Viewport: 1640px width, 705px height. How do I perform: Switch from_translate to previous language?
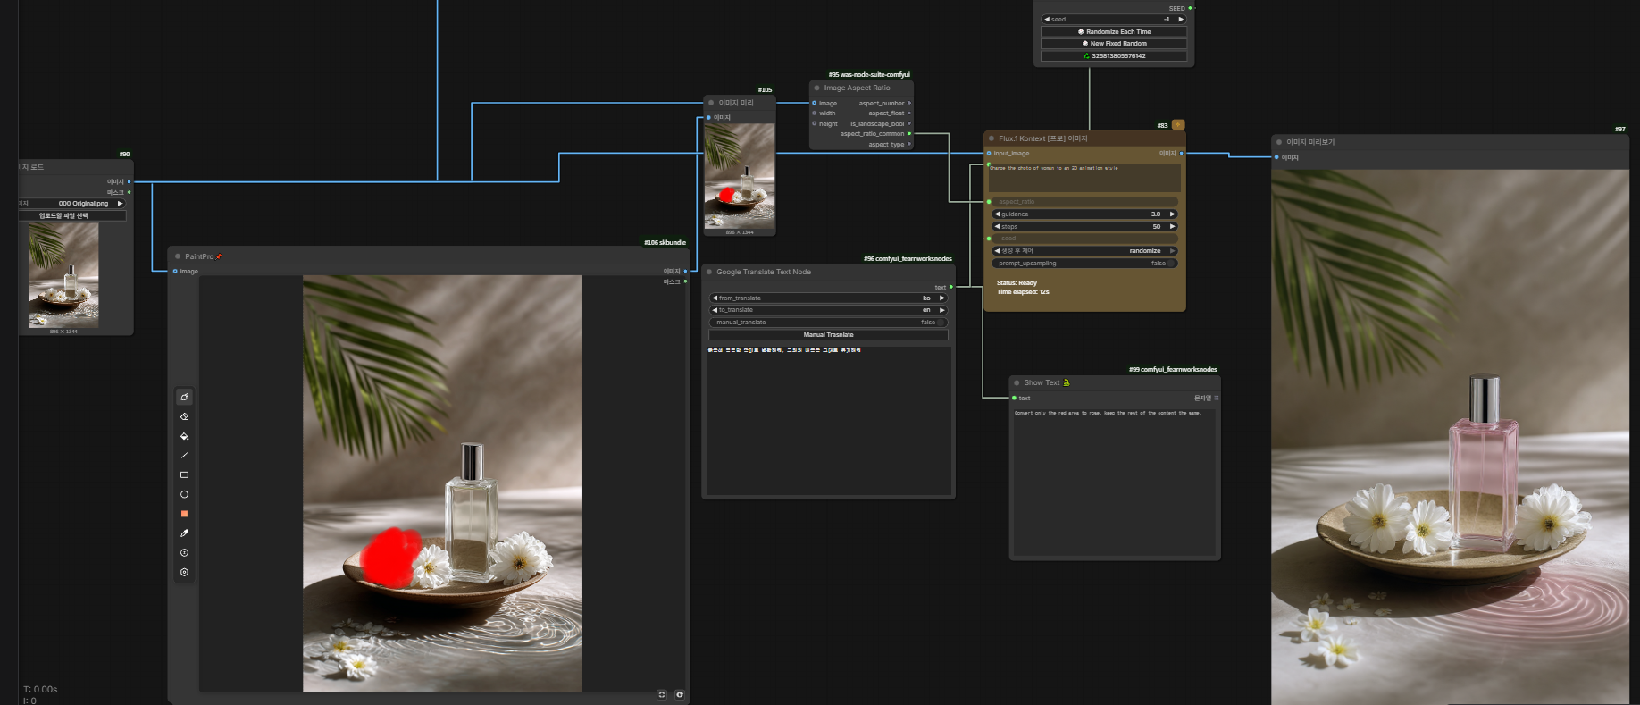click(715, 298)
